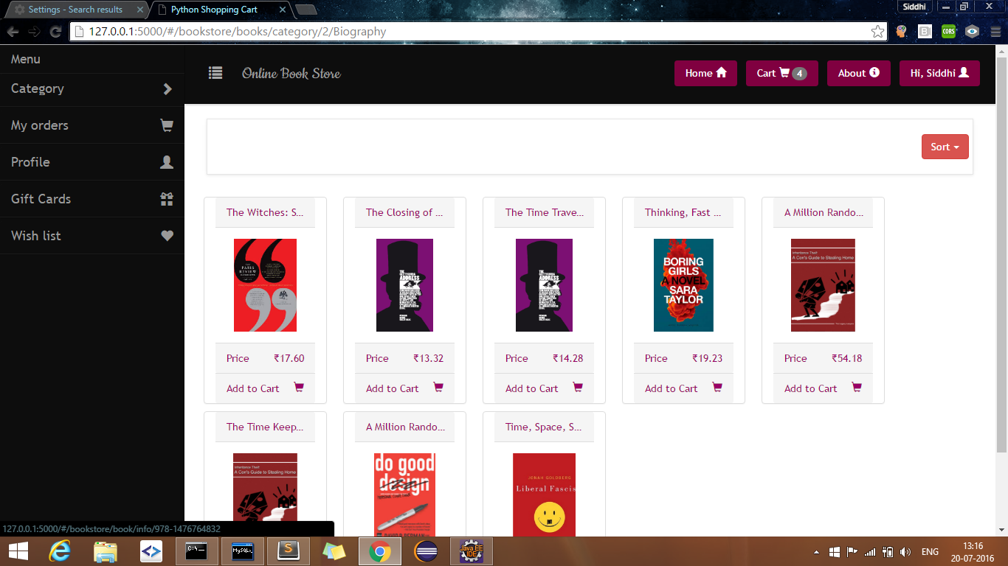Reload the page with refresh icon
Screen dimensions: 1008x566
pos(55,32)
